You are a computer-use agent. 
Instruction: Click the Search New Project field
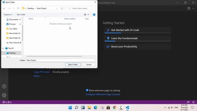pos(81,8)
